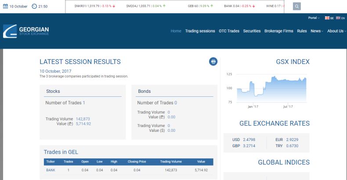Click the date 10 October, 2017
Screen dimensions: 347x180
pos(55,71)
